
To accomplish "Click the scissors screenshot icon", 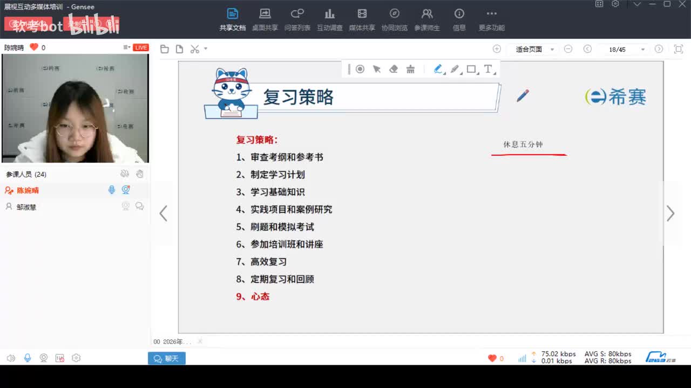I will click(195, 49).
